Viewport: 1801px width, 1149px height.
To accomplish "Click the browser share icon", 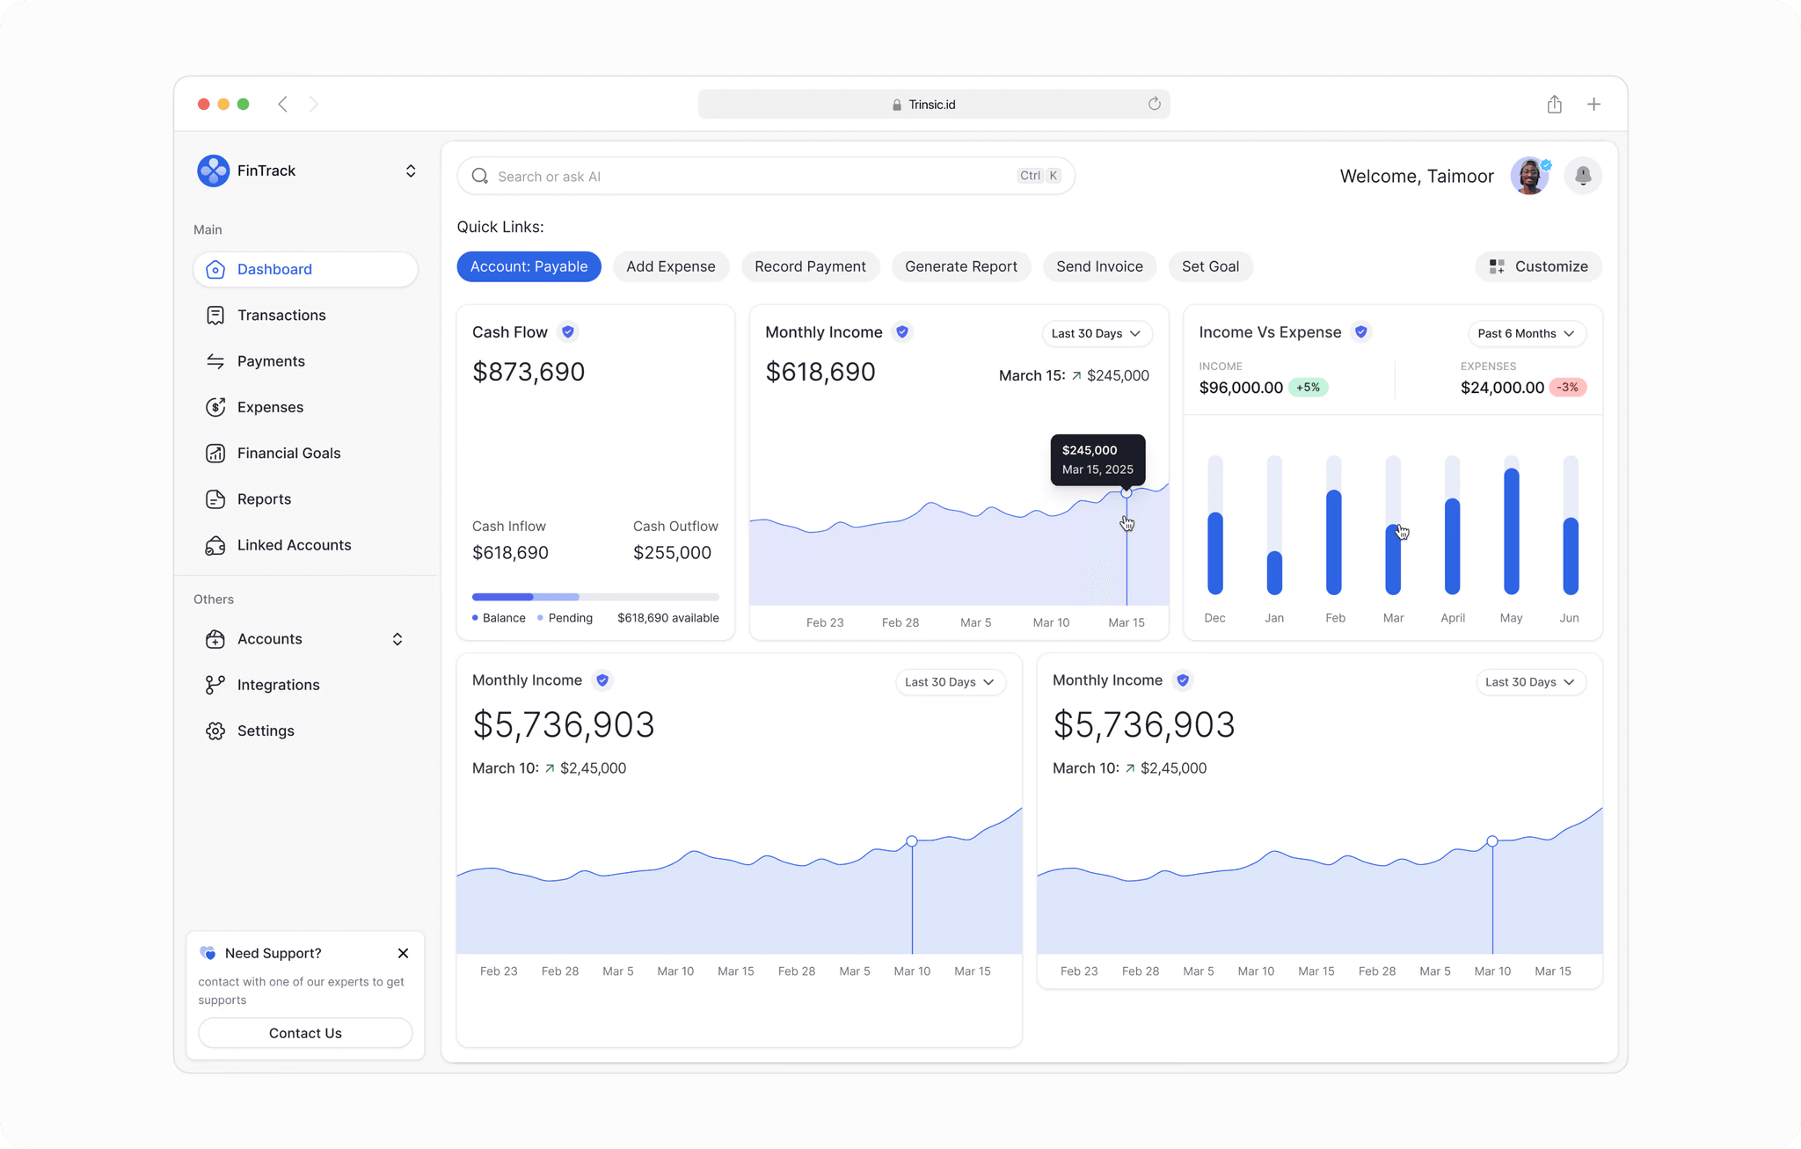I will [1554, 105].
